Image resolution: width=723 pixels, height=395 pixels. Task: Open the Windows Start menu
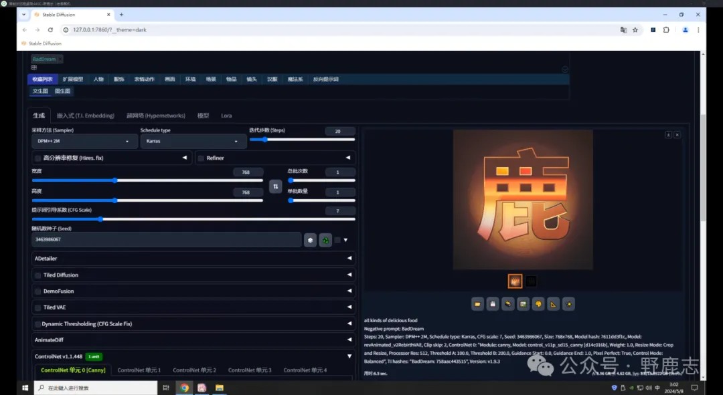click(x=25, y=388)
